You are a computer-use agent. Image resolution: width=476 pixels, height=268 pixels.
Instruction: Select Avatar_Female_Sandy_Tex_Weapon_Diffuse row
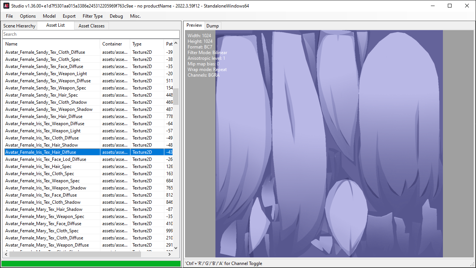88,81
